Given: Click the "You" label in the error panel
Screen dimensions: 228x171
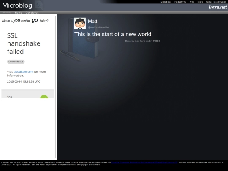Looking at the screenshot, I should [x=9, y=97].
